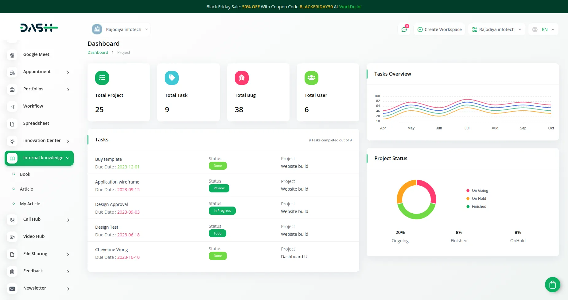Click the Total Task tag icon
The height and width of the screenshot is (300, 568).
pyautogui.click(x=172, y=78)
